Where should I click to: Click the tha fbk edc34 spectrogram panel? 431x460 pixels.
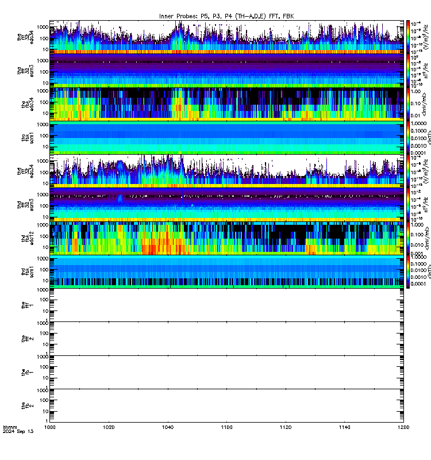[x=226, y=104]
